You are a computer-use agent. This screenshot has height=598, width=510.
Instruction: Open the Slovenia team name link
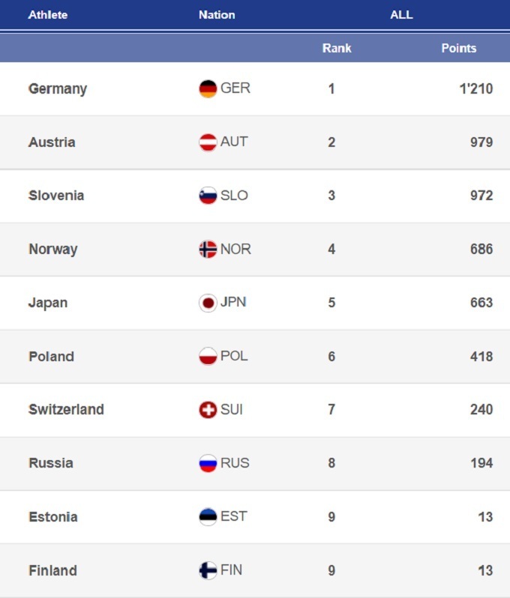coord(56,196)
